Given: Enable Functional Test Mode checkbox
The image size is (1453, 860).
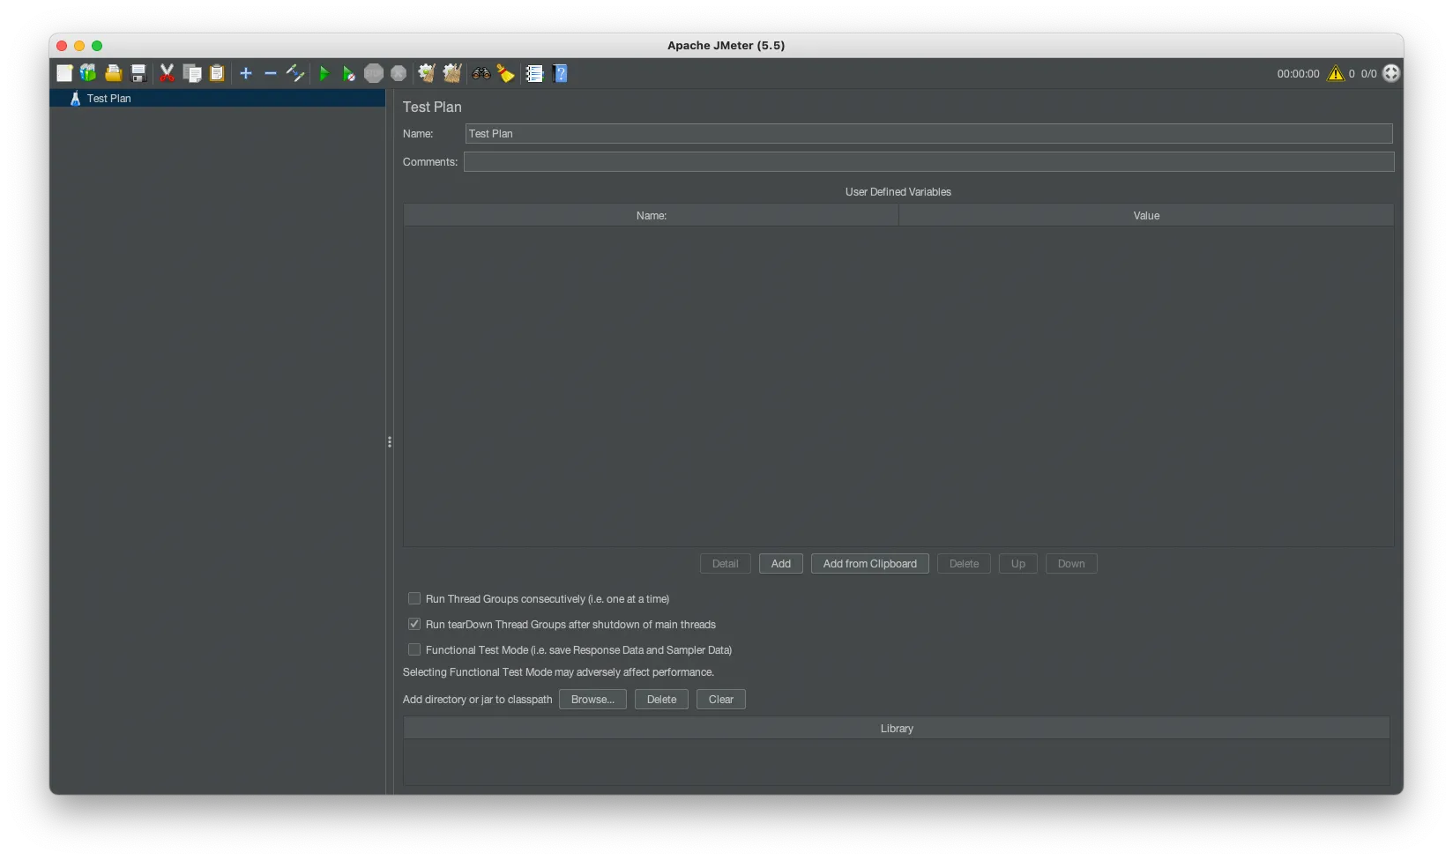Looking at the screenshot, I should [x=414, y=650].
